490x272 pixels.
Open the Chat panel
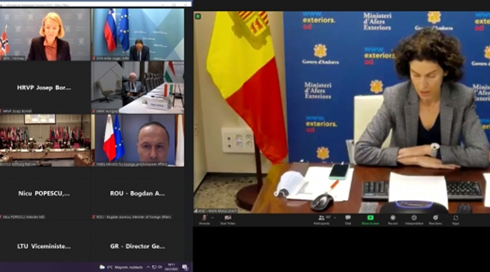(x=348, y=218)
